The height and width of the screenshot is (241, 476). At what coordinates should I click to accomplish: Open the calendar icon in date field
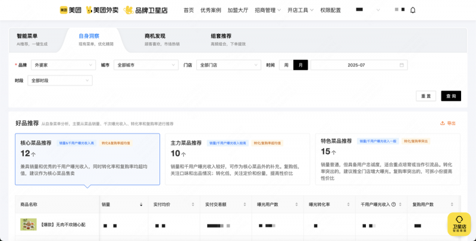pos(402,65)
